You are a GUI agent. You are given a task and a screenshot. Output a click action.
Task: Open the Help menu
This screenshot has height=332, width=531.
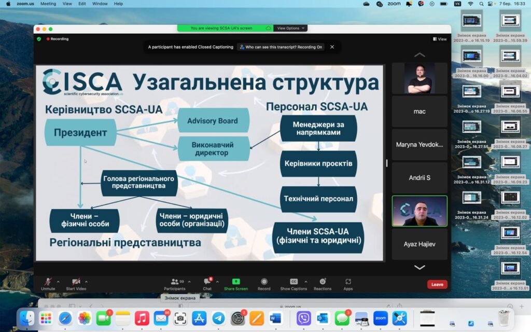(x=118, y=4)
